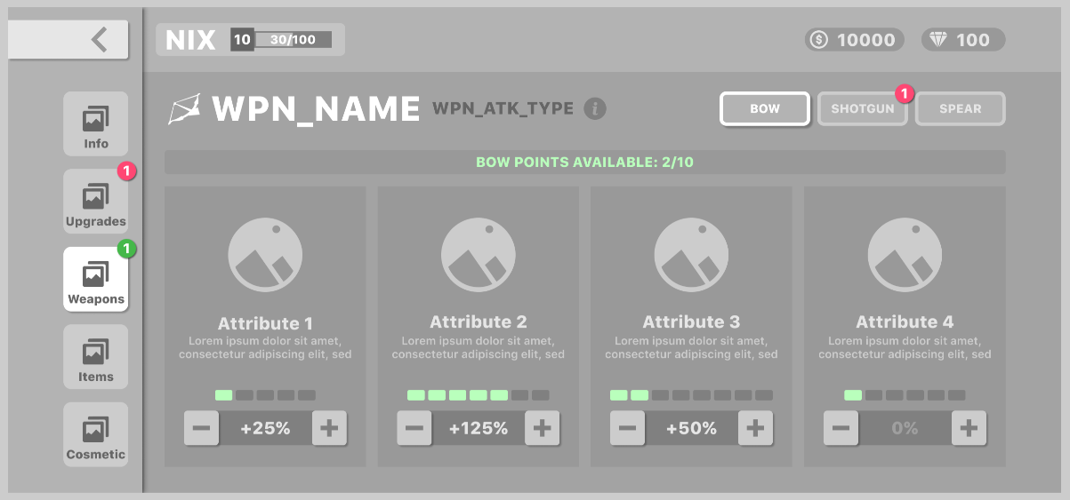The image size is (1070, 500).
Task: Click the Attribute 4 image placeholder
Action: [x=905, y=256]
